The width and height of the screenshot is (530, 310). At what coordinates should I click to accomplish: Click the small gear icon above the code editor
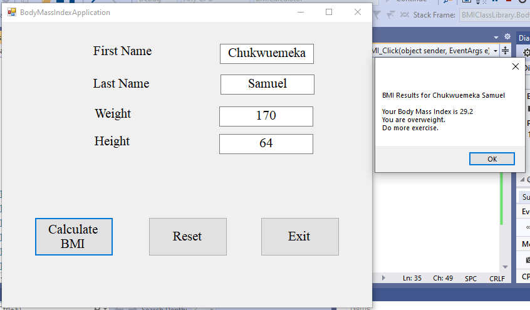click(507, 36)
